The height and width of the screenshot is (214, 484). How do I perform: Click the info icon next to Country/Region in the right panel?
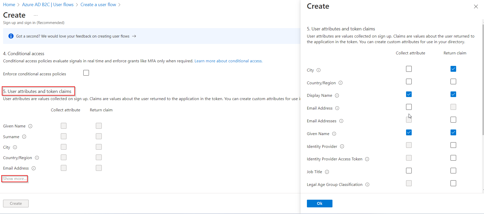pos(340,83)
